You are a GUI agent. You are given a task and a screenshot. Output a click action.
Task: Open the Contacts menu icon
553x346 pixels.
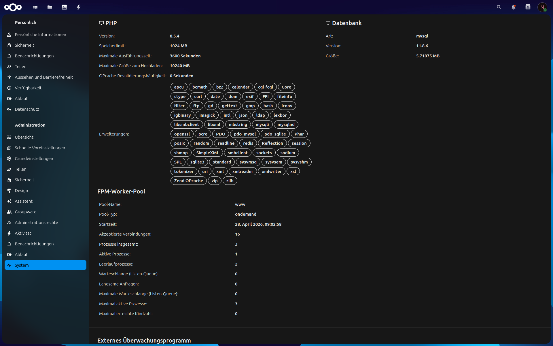point(528,7)
